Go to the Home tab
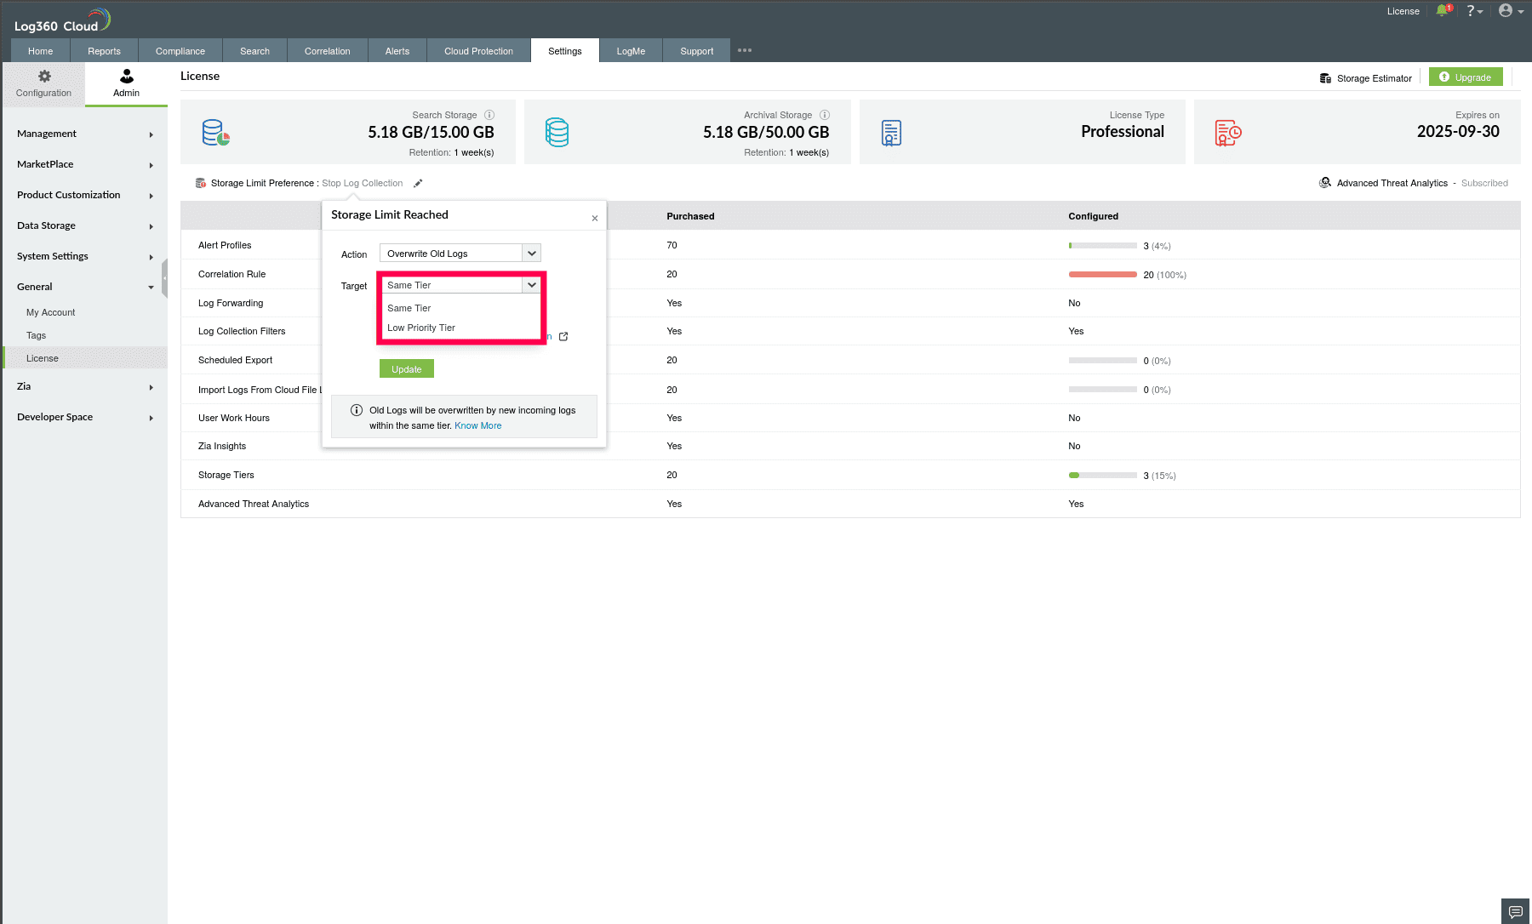 coord(41,51)
